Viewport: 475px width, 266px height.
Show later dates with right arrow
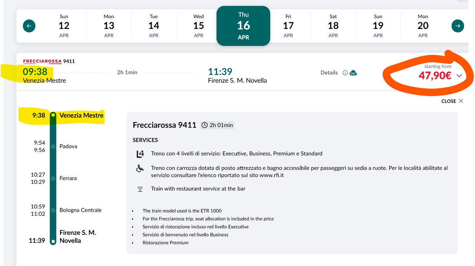coord(458,26)
